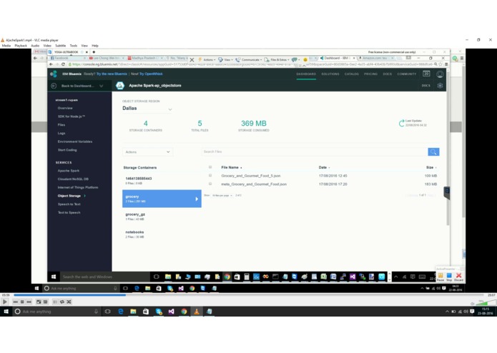This screenshot has height=353, width=497.
Task: Open the Help menu in VLC
Action: (x=95, y=46)
